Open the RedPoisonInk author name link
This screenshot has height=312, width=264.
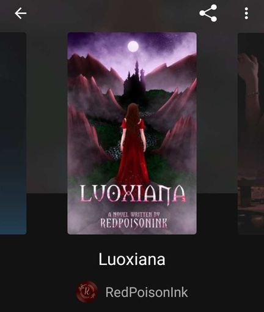point(147,292)
